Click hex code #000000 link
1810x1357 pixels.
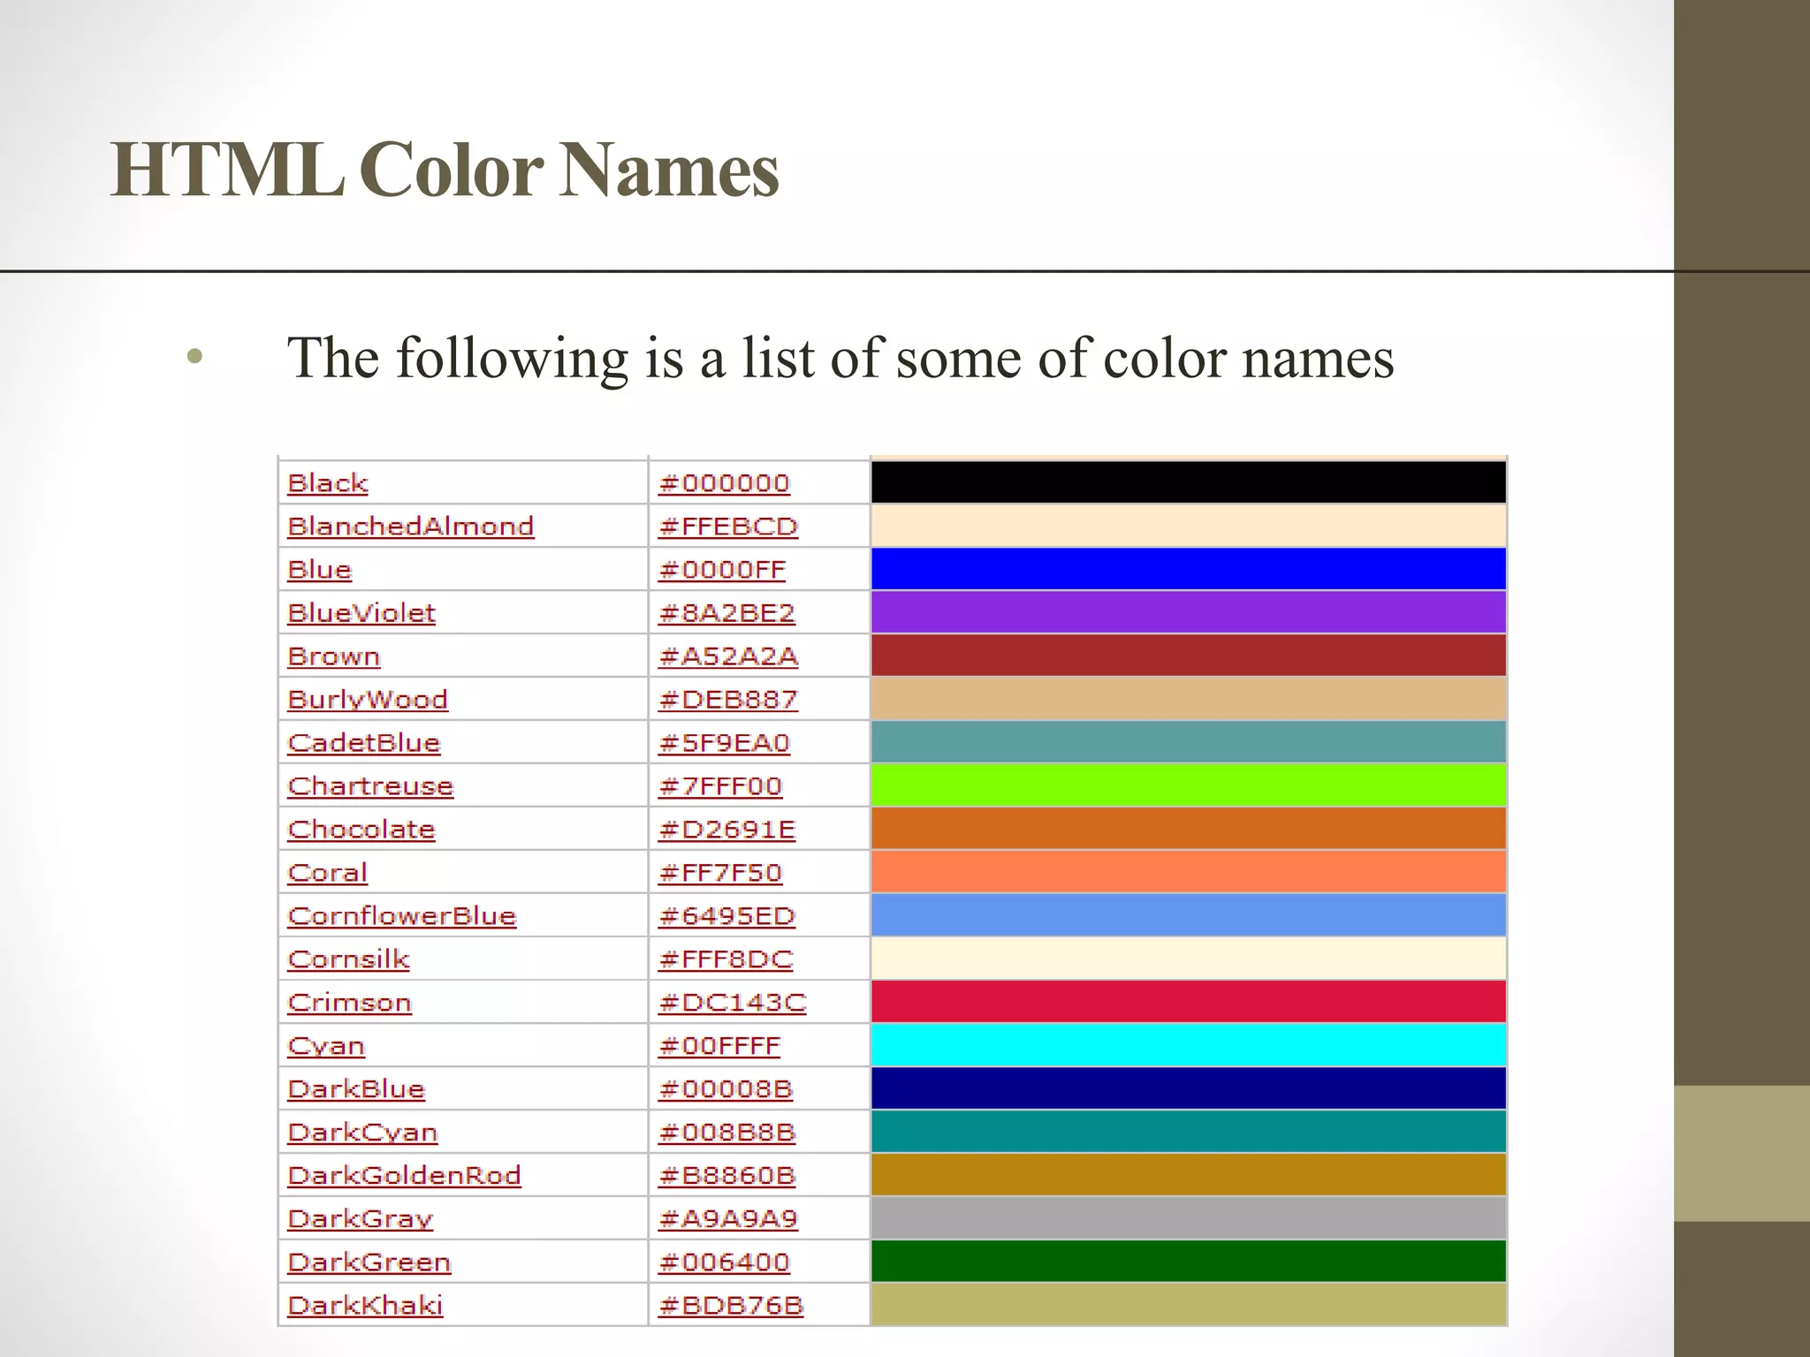(x=724, y=483)
